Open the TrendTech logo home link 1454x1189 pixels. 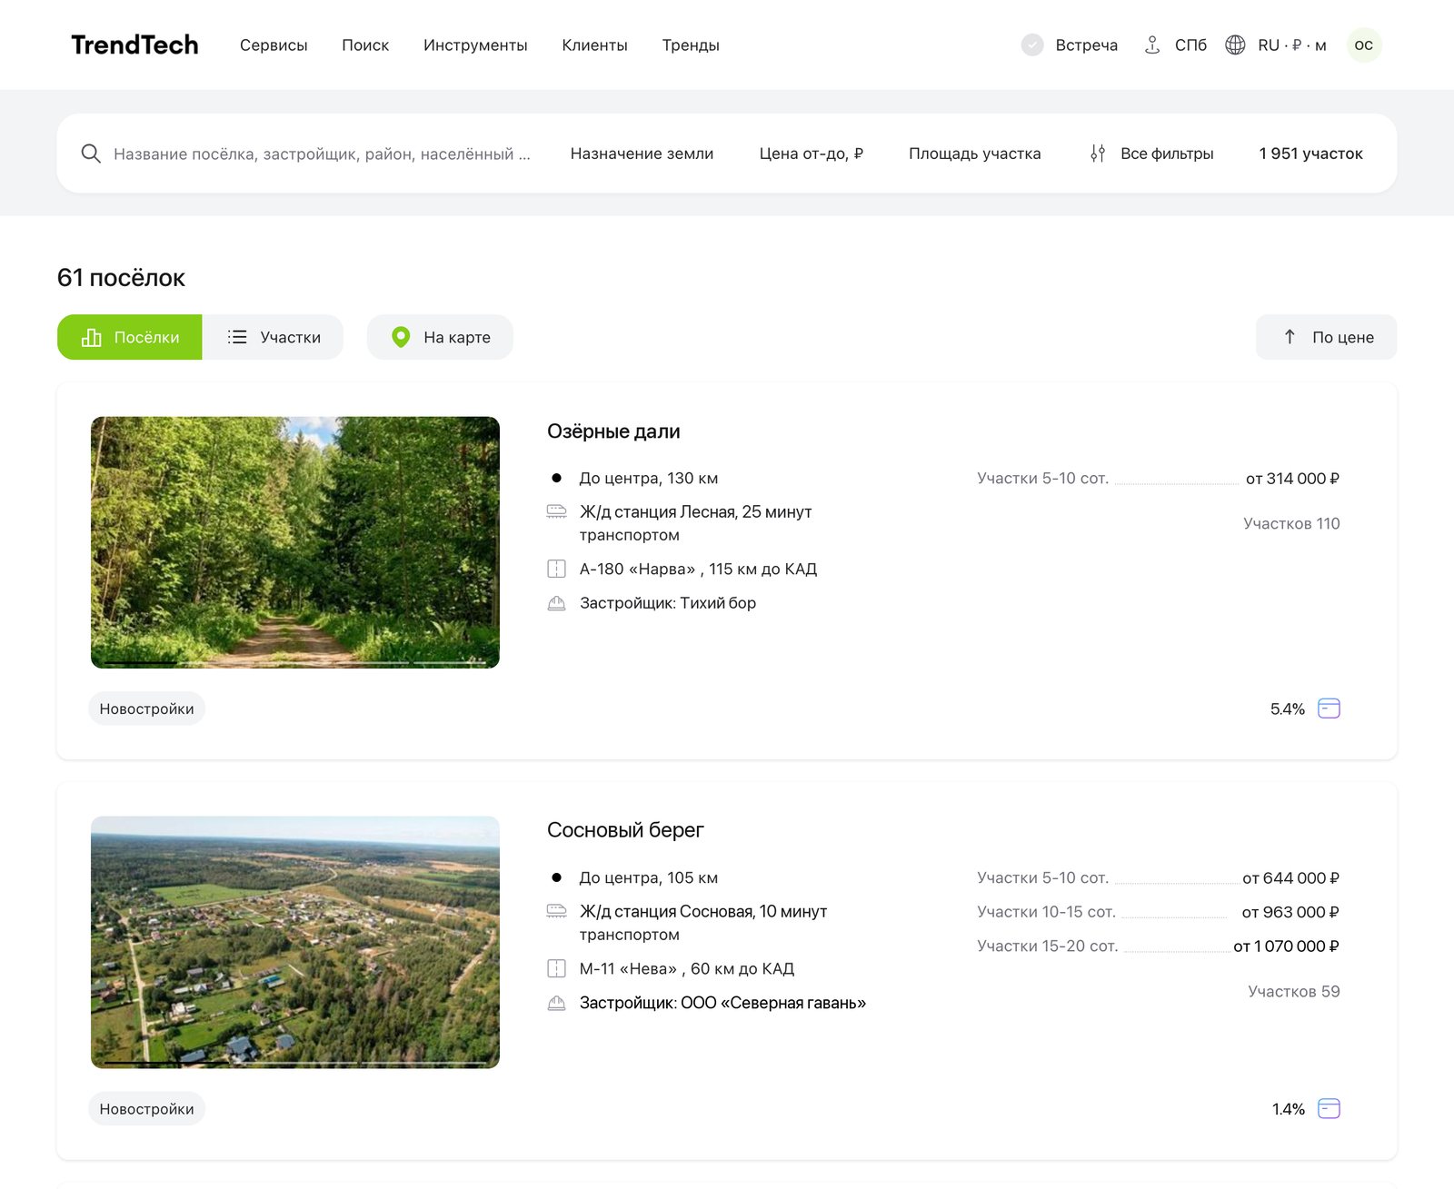[x=134, y=45]
